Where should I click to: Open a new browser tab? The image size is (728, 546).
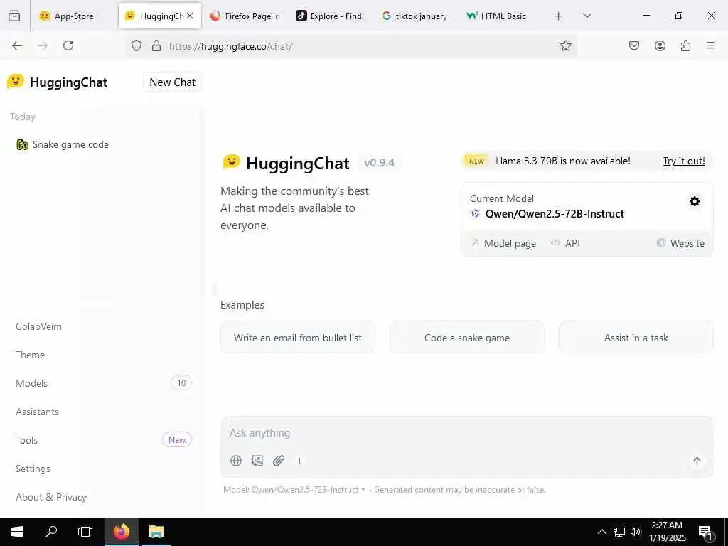559,16
